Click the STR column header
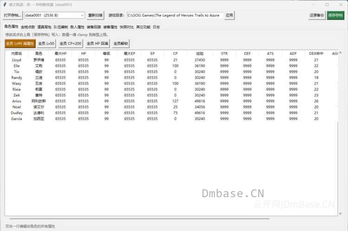 point(224,53)
